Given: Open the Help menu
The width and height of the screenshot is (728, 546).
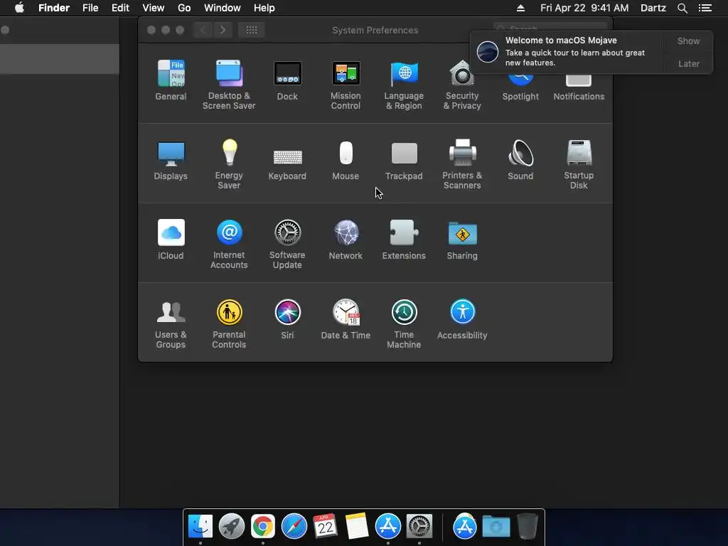Looking at the screenshot, I should pos(264,8).
